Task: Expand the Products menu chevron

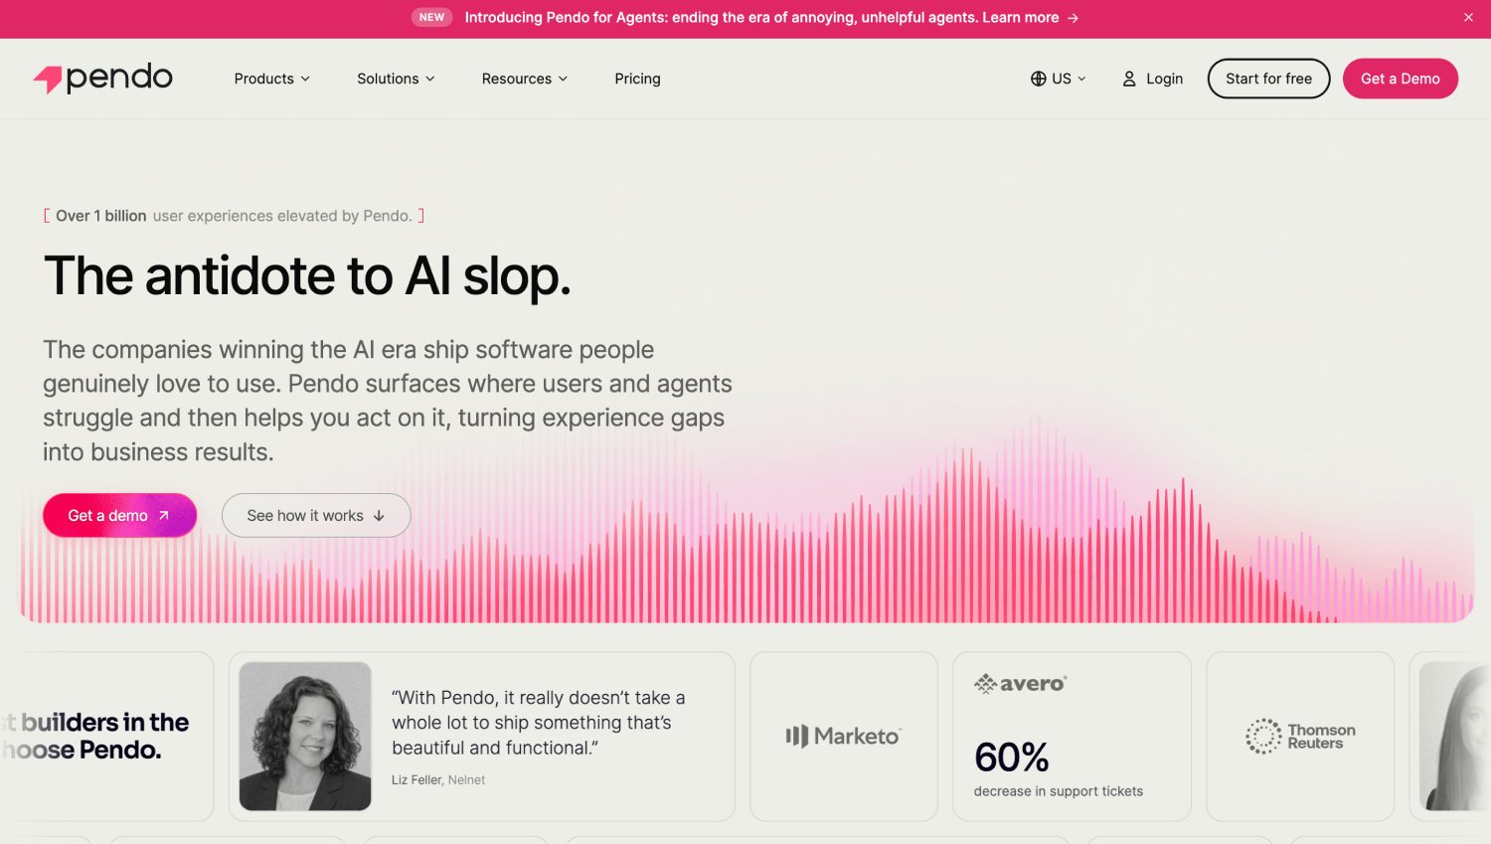Action: tap(305, 79)
